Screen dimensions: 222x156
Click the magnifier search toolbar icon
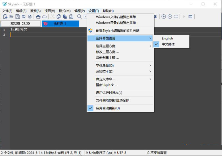pyautogui.click(x=79, y=17)
